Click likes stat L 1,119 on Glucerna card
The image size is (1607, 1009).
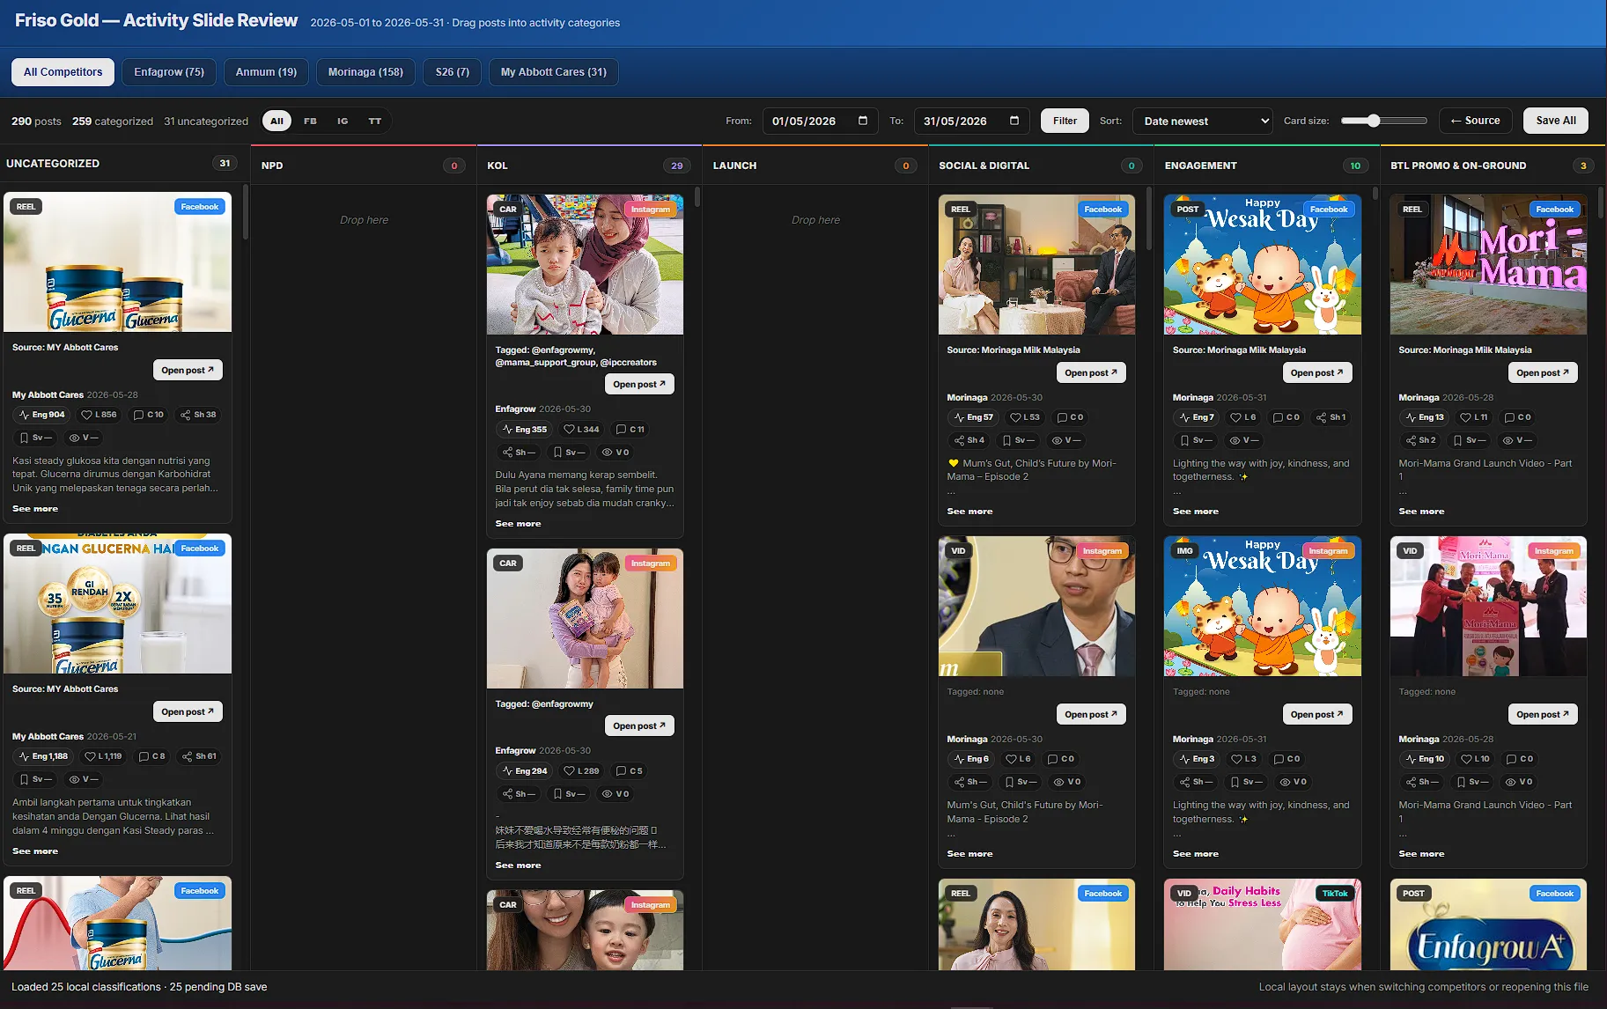[x=103, y=756]
